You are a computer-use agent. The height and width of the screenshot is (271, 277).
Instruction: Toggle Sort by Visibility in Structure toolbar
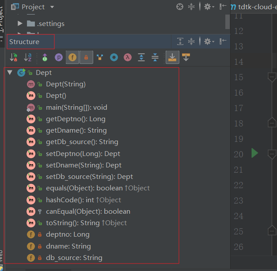point(14,57)
